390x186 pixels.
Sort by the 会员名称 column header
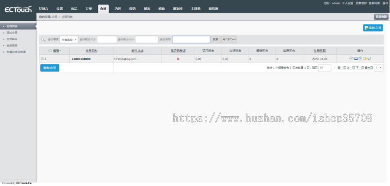[91, 51]
